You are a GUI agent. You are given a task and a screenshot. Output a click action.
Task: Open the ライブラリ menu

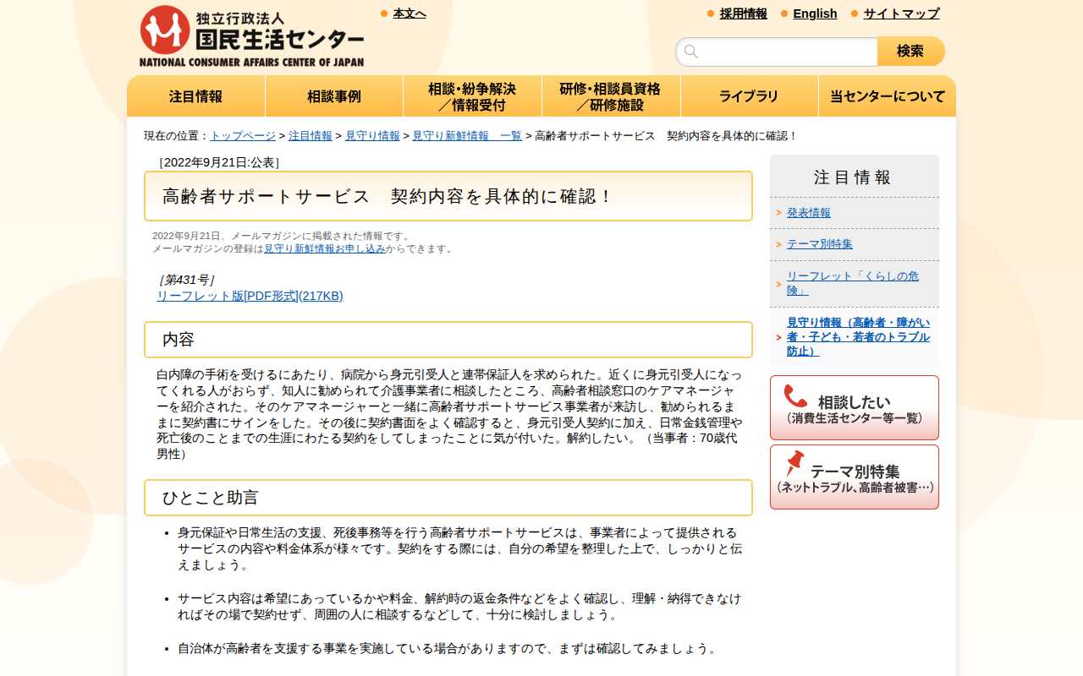749,95
